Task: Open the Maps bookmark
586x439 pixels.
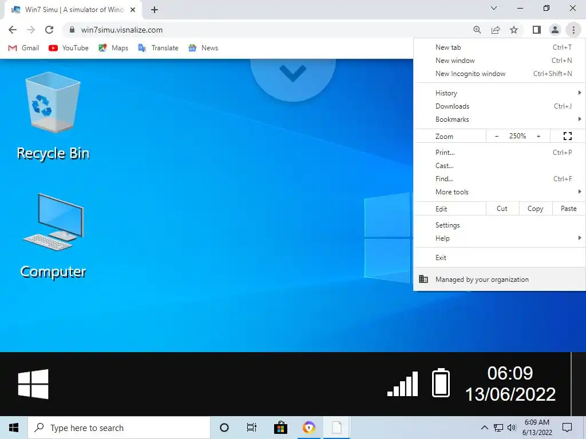Action: pyautogui.click(x=113, y=48)
